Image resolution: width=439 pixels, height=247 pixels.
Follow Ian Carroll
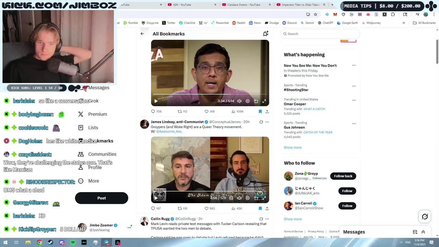tap(347, 206)
